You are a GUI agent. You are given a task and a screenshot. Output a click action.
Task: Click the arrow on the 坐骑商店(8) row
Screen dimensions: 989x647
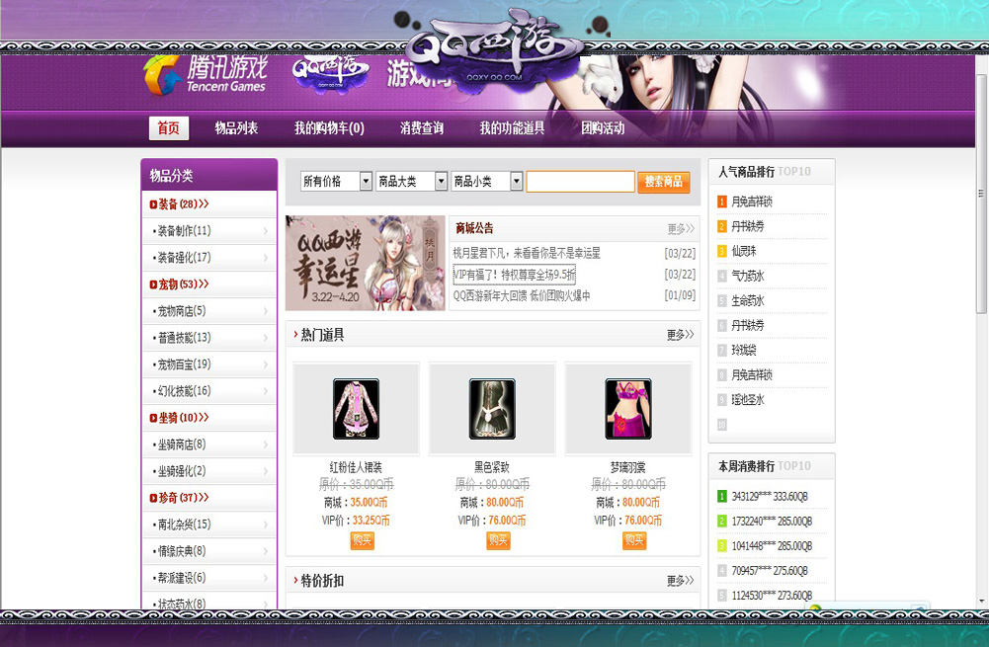266,445
